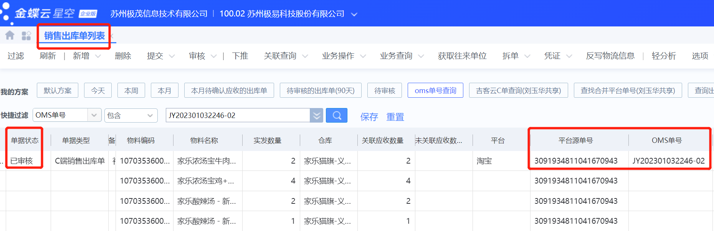Select the 默认方案 filter scheme
The image size is (714, 231).
[58, 90]
